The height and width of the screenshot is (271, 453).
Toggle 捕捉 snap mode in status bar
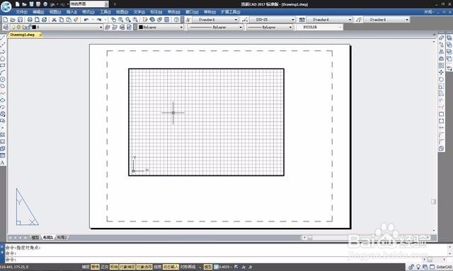tap(86, 267)
